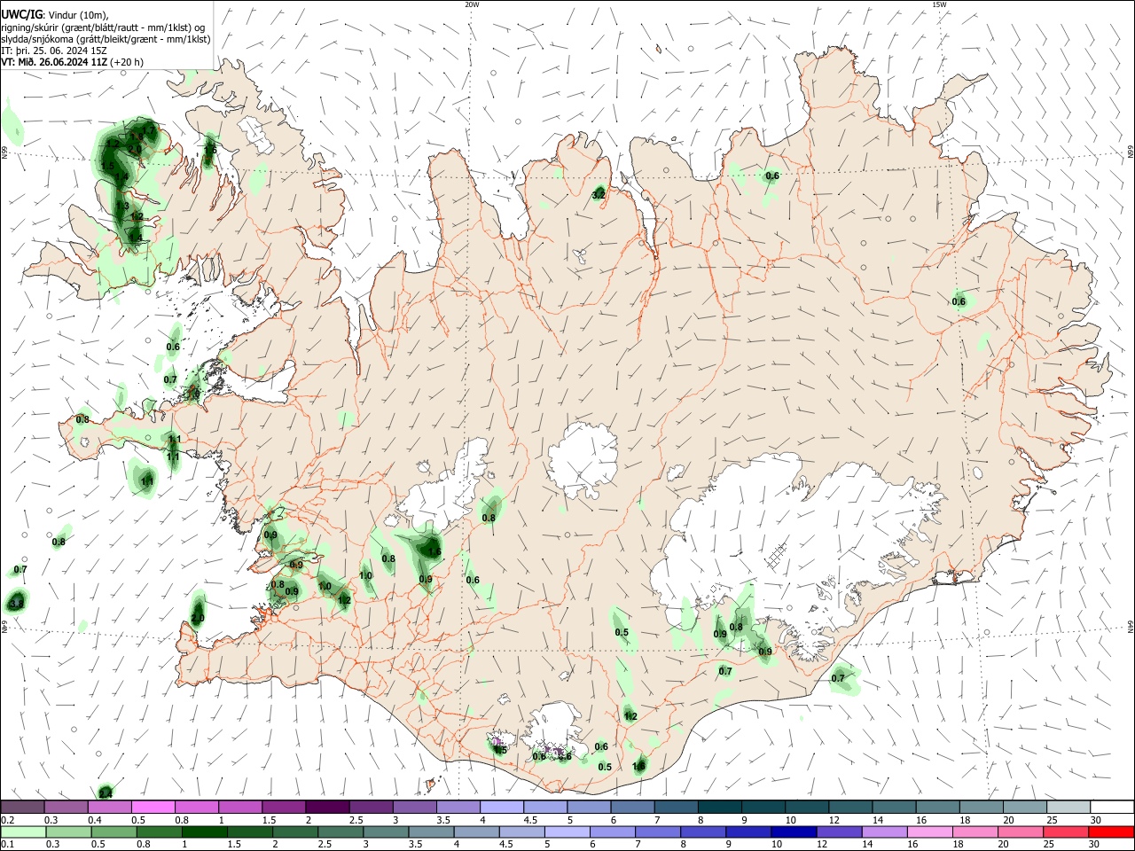Select dark blue lower swatch between 10 and 12
The image size is (1135, 851).
[x=793, y=831]
